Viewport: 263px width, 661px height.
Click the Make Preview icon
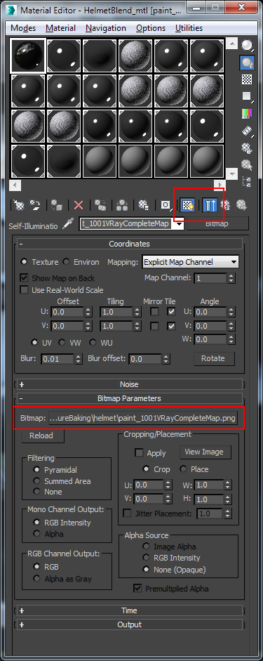click(x=247, y=131)
